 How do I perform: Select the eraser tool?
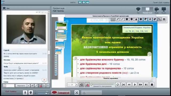pyautogui.click(x=155, y=19)
